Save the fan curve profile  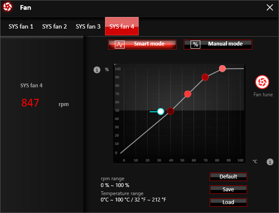coord(228,189)
